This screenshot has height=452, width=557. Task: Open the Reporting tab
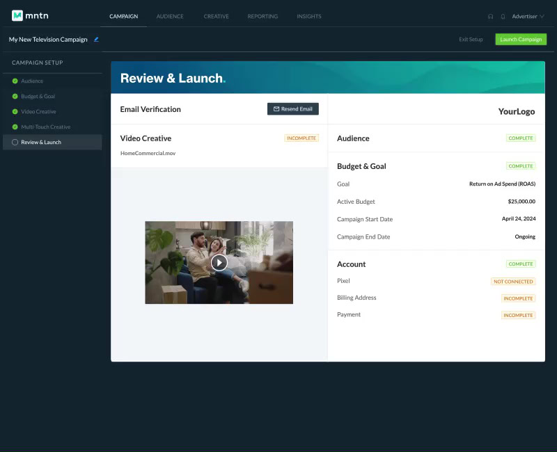(262, 16)
